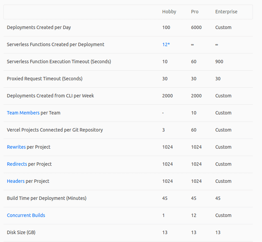This screenshot has width=262, height=242.
Task: Click the 900 Enterprise execution timeout value
Action: pyautogui.click(x=219, y=62)
